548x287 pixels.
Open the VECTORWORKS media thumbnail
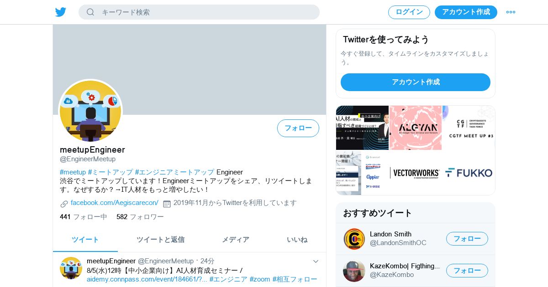(x=415, y=173)
